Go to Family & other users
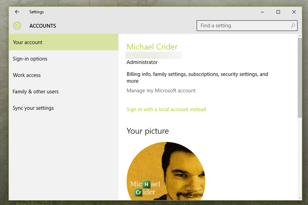Viewport: 308px width, 205px height. click(x=64, y=91)
